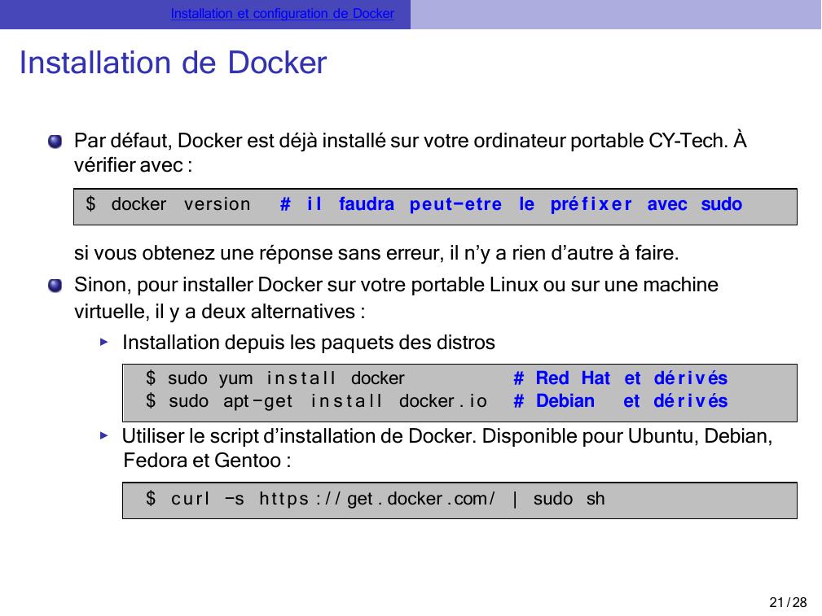Open the "Installation et configuration de Docker" header link
This screenshot has height=616, width=822.
click(x=282, y=14)
